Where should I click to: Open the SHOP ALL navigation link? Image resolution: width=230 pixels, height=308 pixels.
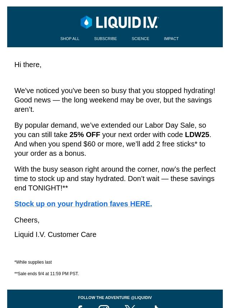click(x=70, y=39)
